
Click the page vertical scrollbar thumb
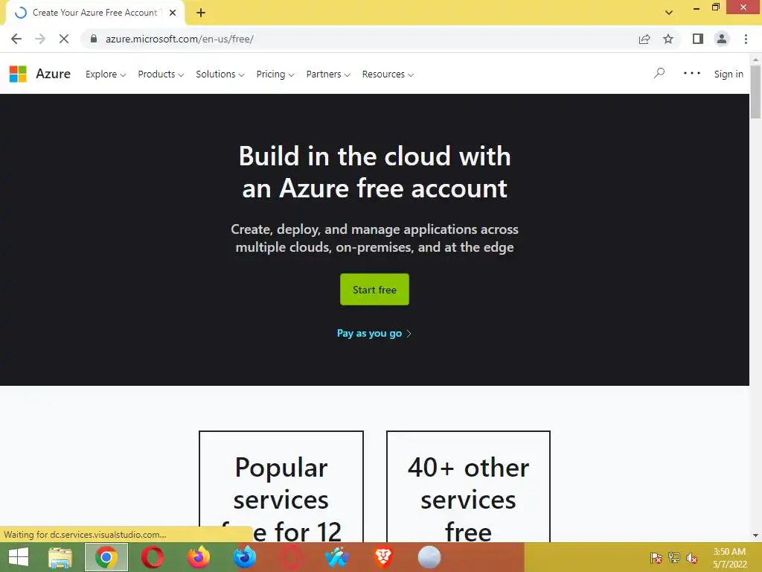coord(755,91)
